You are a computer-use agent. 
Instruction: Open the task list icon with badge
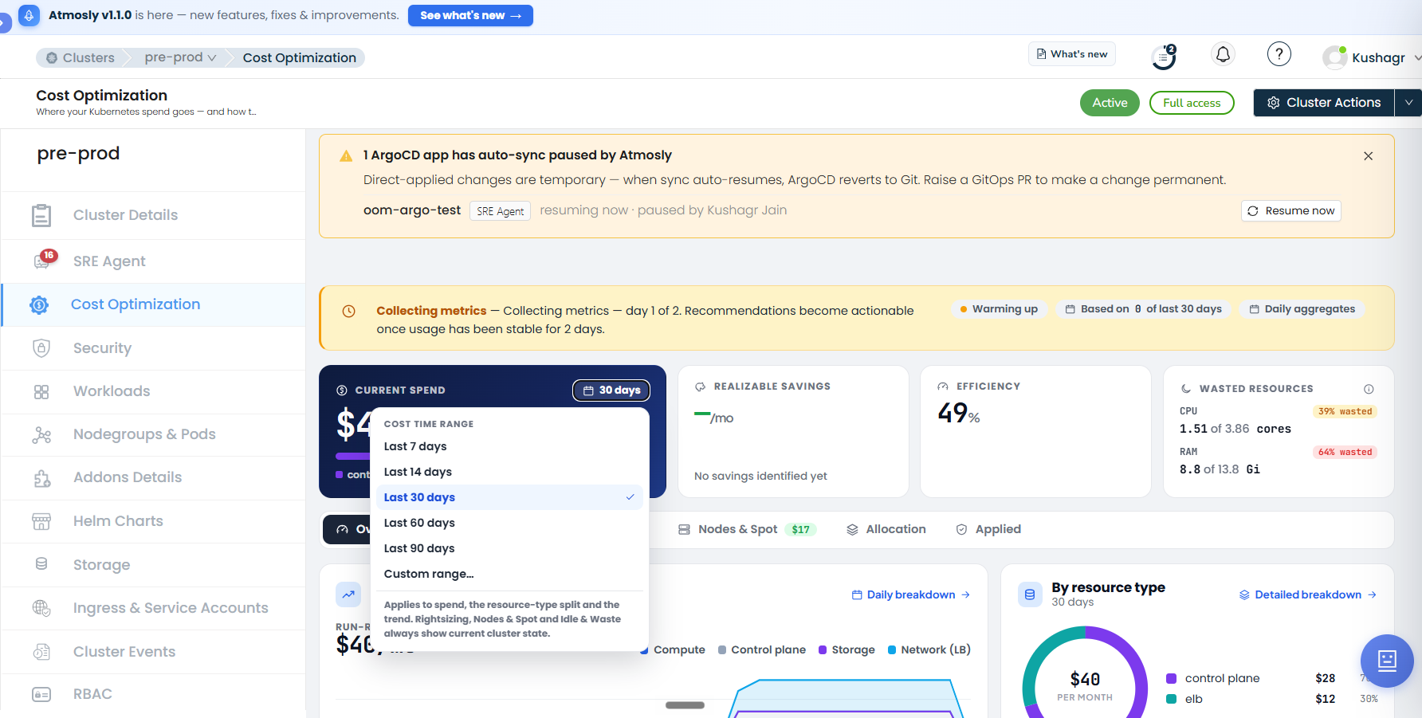pyautogui.click(x=1165, y=57)
